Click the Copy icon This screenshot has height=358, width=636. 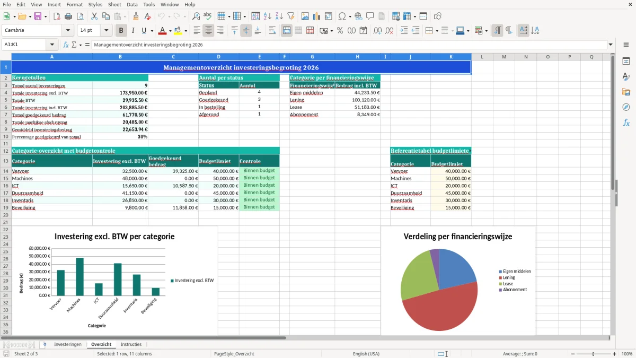(106, 16)
